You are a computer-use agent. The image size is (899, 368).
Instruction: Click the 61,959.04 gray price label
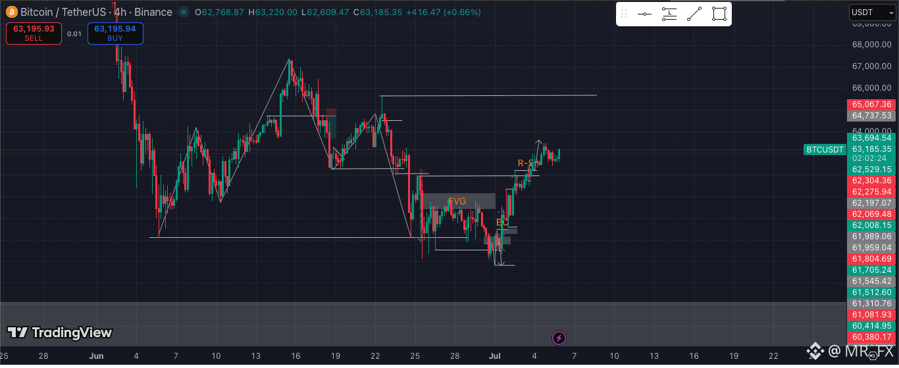[871, 248]
